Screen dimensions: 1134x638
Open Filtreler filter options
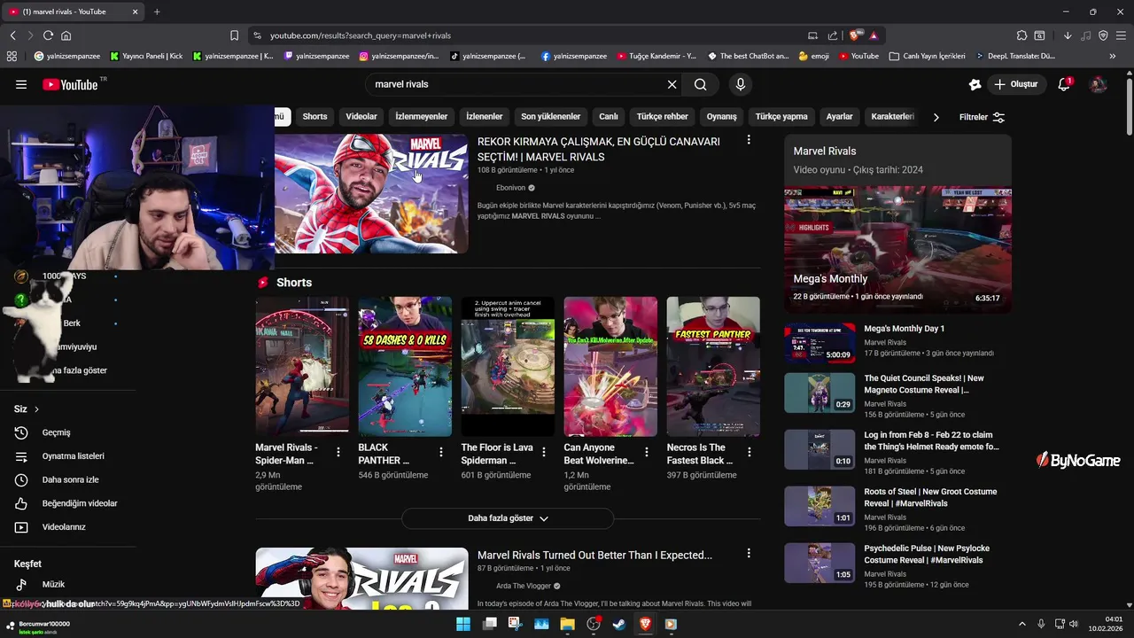[x=982, y=117]
